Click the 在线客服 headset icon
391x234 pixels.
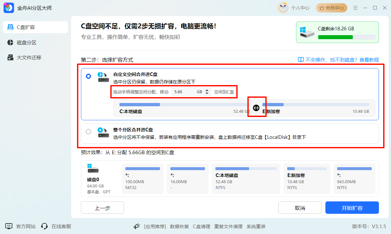pos(44,226)
